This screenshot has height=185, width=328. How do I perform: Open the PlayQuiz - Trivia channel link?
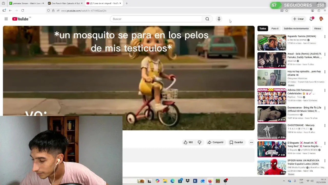click(x=295, y=97)
